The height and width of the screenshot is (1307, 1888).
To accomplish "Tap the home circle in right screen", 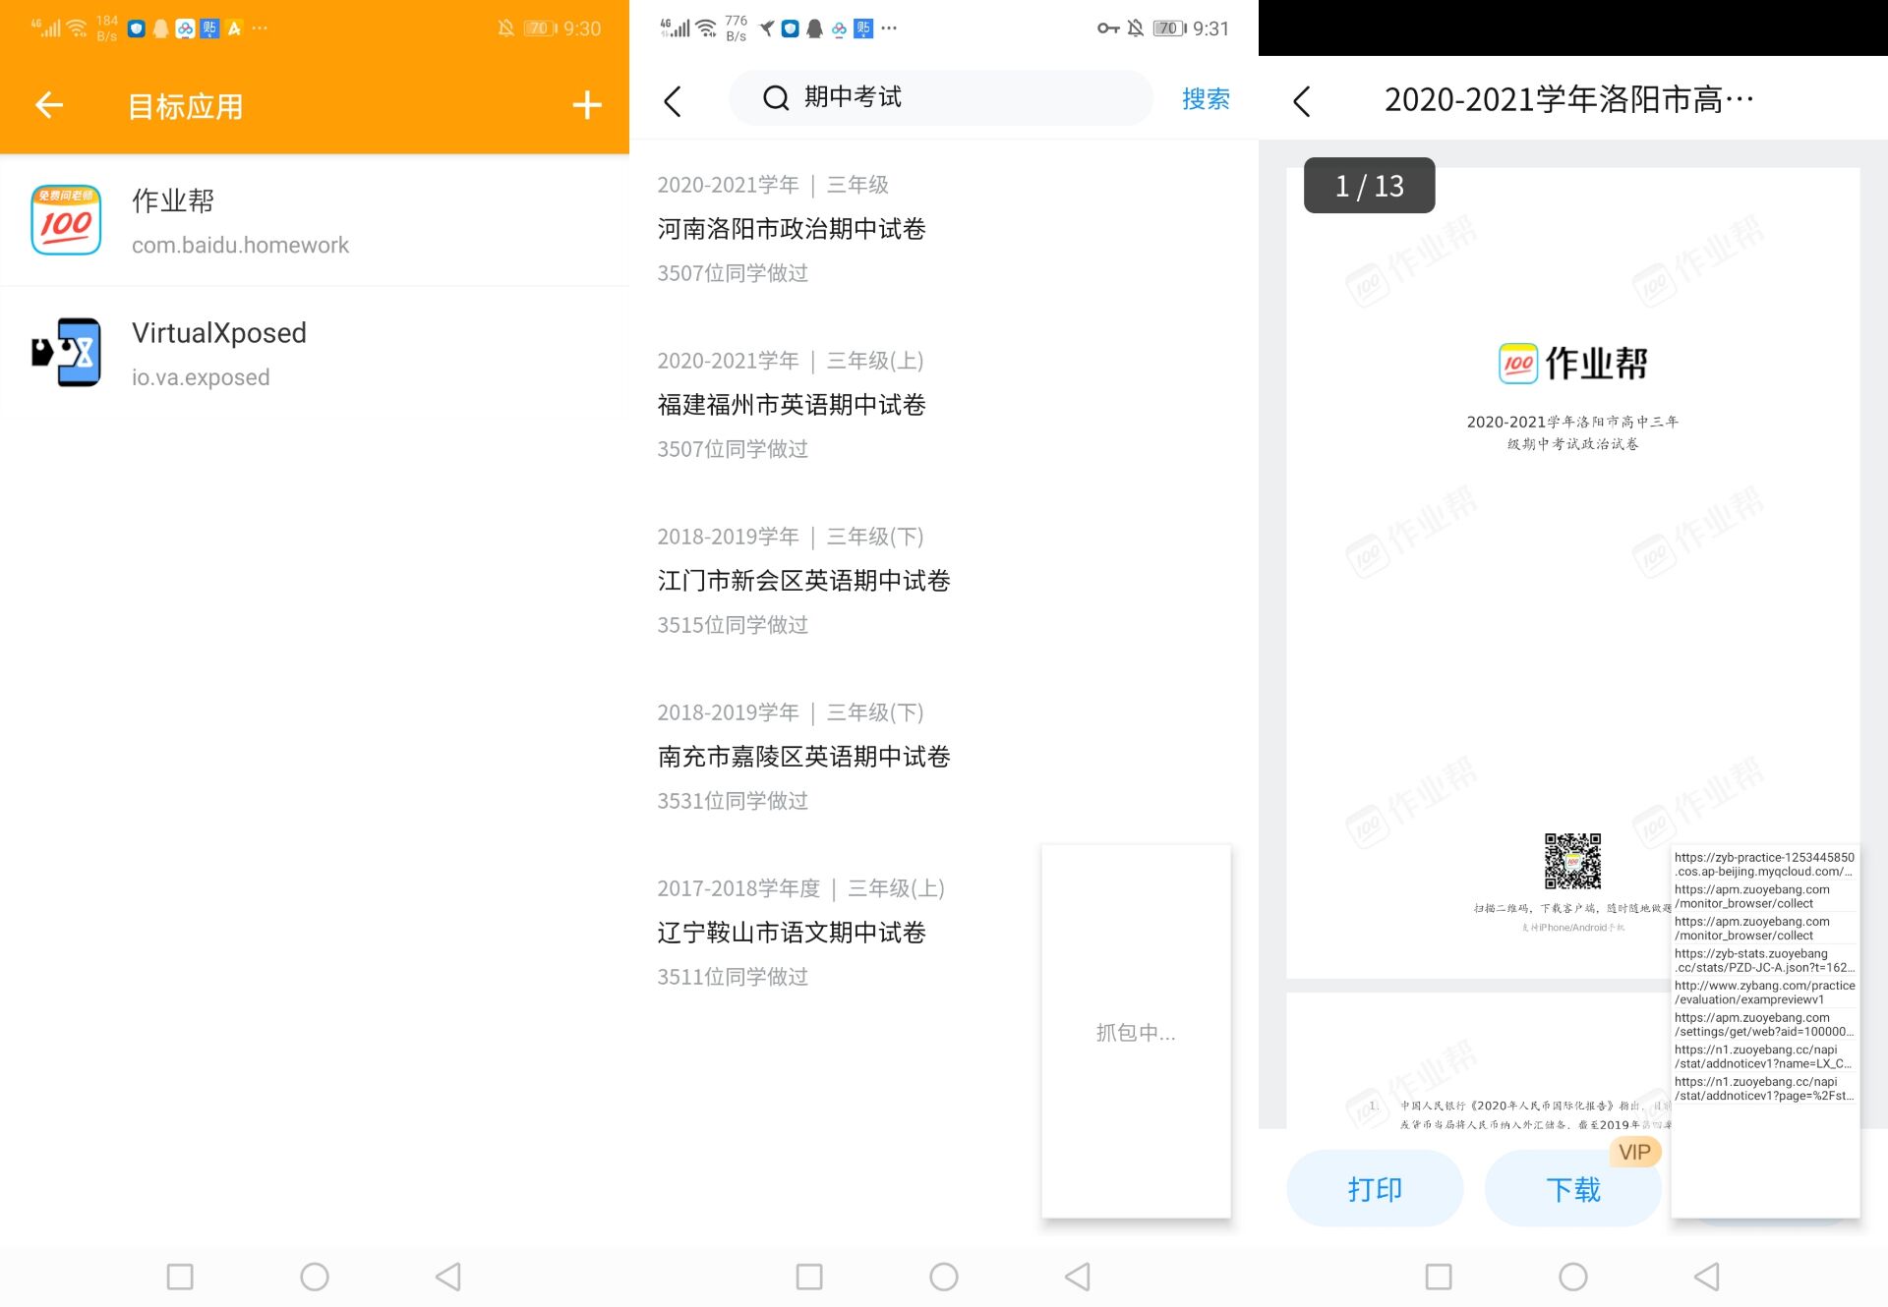I will click(x=1573, y=1277).
